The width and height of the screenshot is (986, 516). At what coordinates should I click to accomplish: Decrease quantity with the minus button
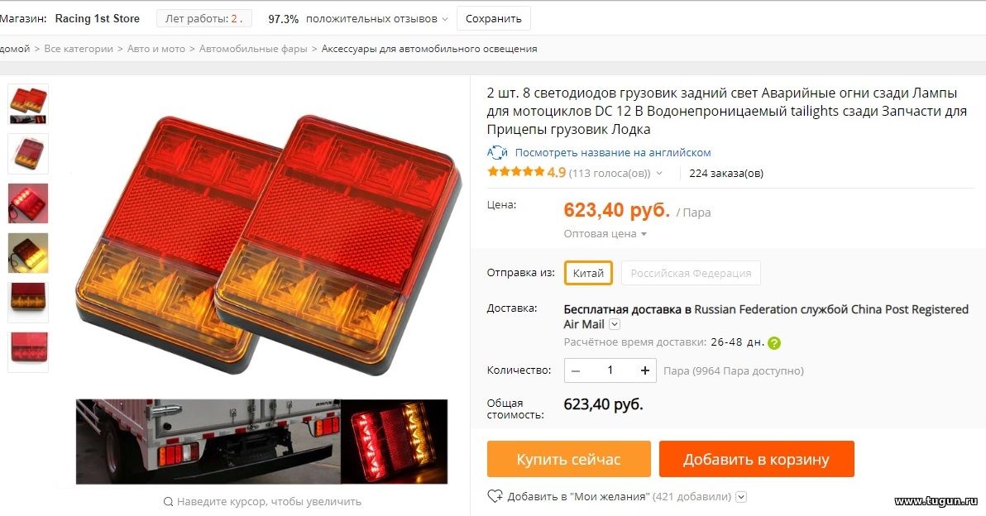coord(576,370)
